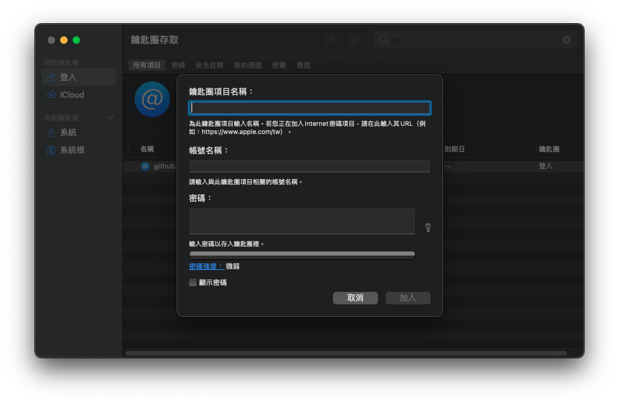Click the horizontal scrollbar at window bottom
This screenshot has width=619, height=404.
pos(346,353)
